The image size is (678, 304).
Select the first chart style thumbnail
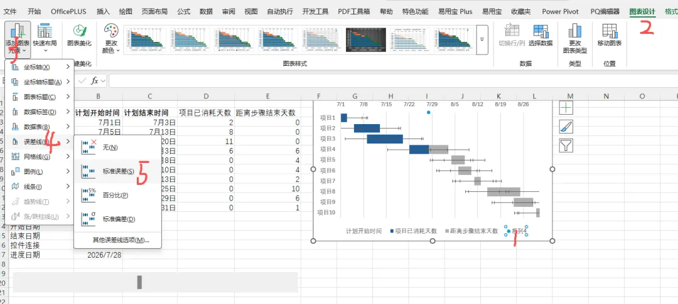coord(146,40)
